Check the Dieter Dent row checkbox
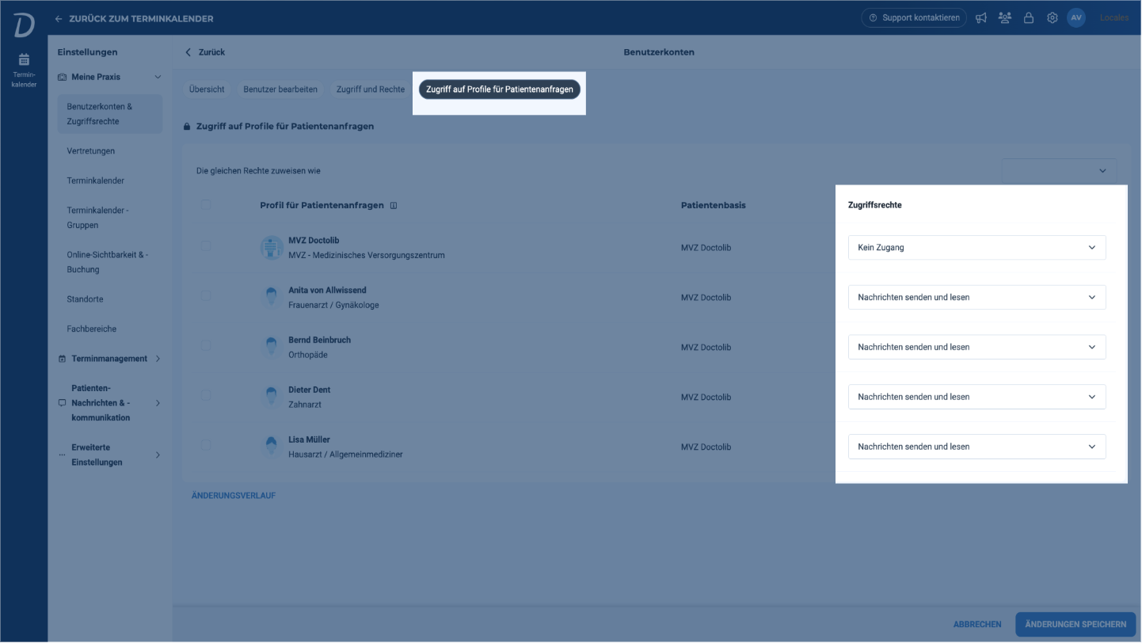The width and height of the screenshot is (1142, 643). click(x=206, y=395)
